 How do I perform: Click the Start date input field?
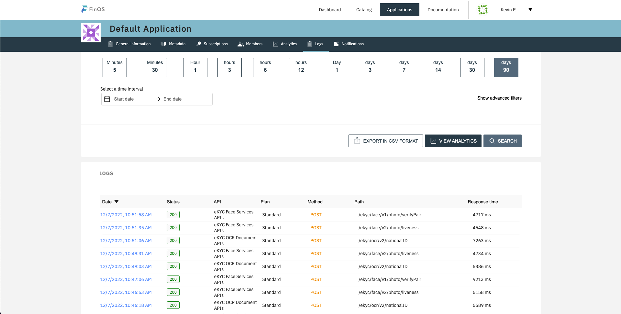tap(124, 99)
